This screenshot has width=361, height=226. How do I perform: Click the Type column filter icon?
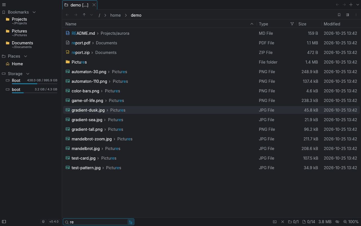coord(292,24)
